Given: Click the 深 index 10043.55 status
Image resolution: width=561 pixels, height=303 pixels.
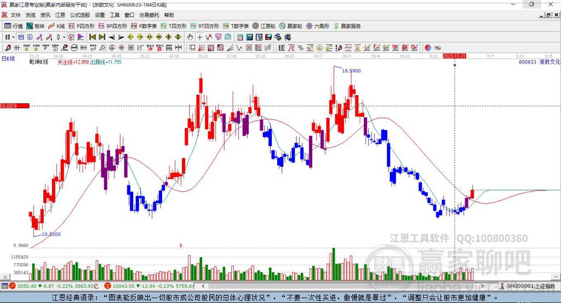Looking at the screenshot, I should click(x=150, y=286).
